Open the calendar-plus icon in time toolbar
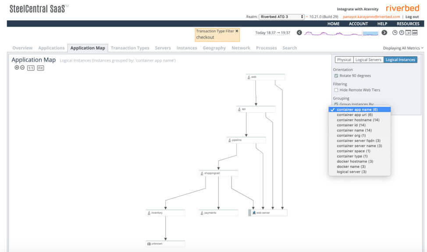 click(408, 33)
